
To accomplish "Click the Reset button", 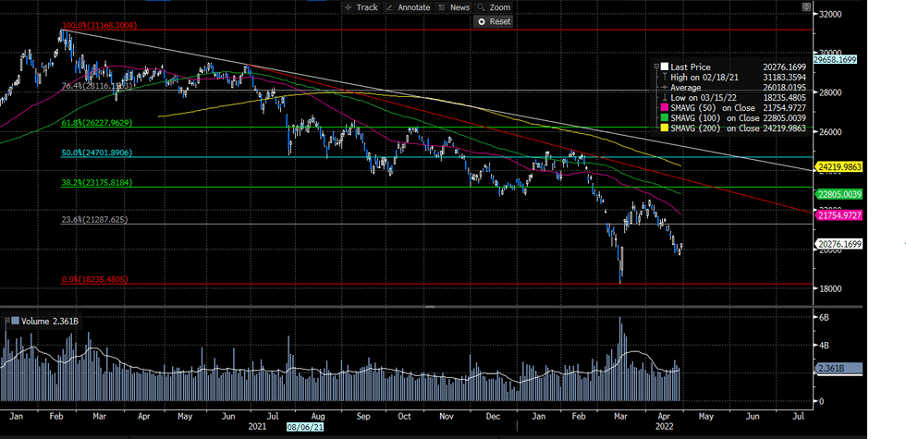I will (494, 21).
